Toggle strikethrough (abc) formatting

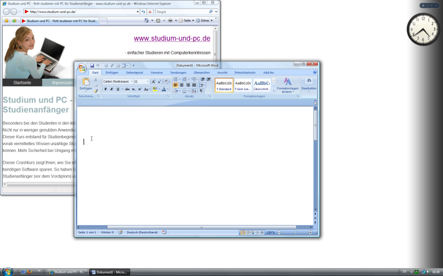pyautogui.click(x=127, y=89)
